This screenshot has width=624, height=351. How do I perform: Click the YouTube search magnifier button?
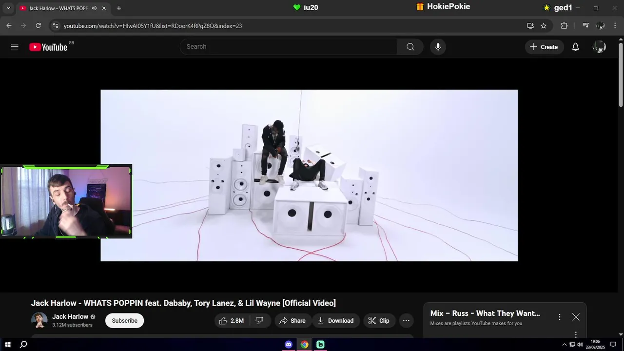click(410, 47)
